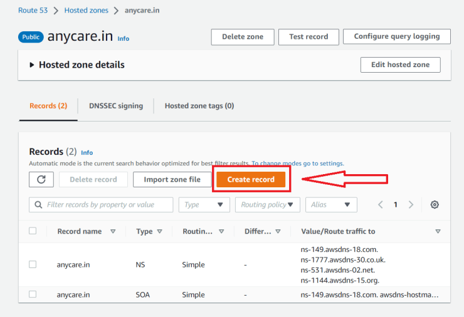Open Route 53 breadcrumb link
This screenshot has width=464, height=317.
[33, 11]
